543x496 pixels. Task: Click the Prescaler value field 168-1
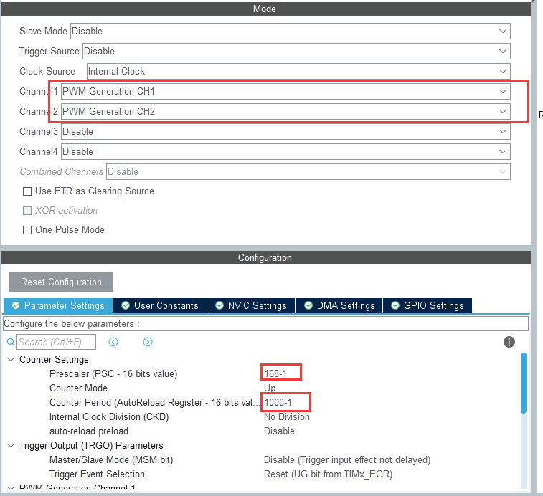pyautogui.click(x=280, y=373)
